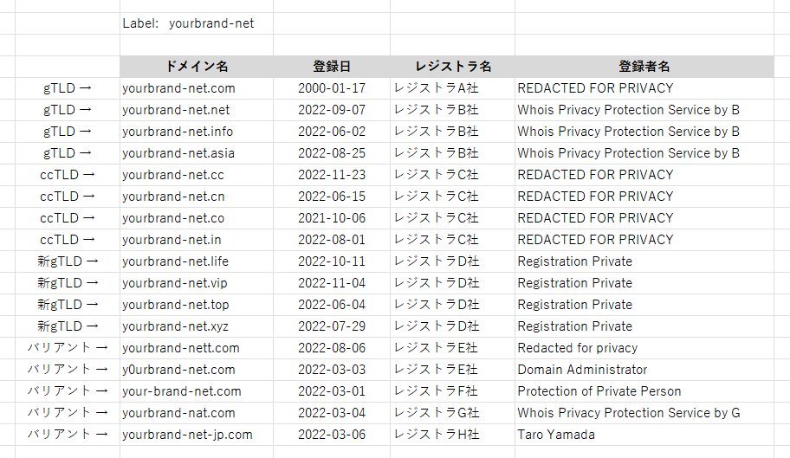
Task: Select the レジストラH社 cell
Action: [452, 435]
